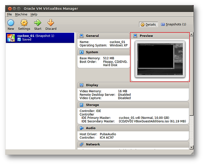
Task: Click the green Start arrow icon
Action: (38, 23)
